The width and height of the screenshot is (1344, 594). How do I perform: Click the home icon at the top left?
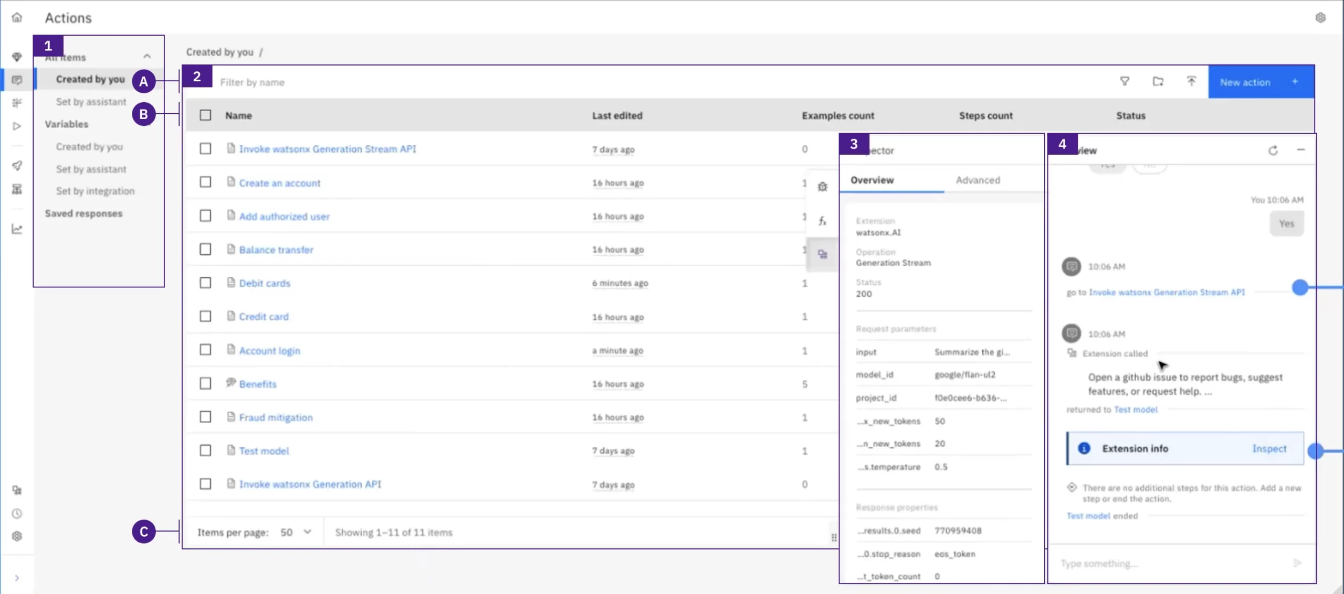point(17,17)
